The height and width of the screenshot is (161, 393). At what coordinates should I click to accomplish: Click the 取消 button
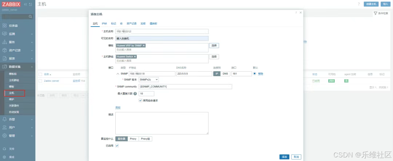[x=296, y=157]
